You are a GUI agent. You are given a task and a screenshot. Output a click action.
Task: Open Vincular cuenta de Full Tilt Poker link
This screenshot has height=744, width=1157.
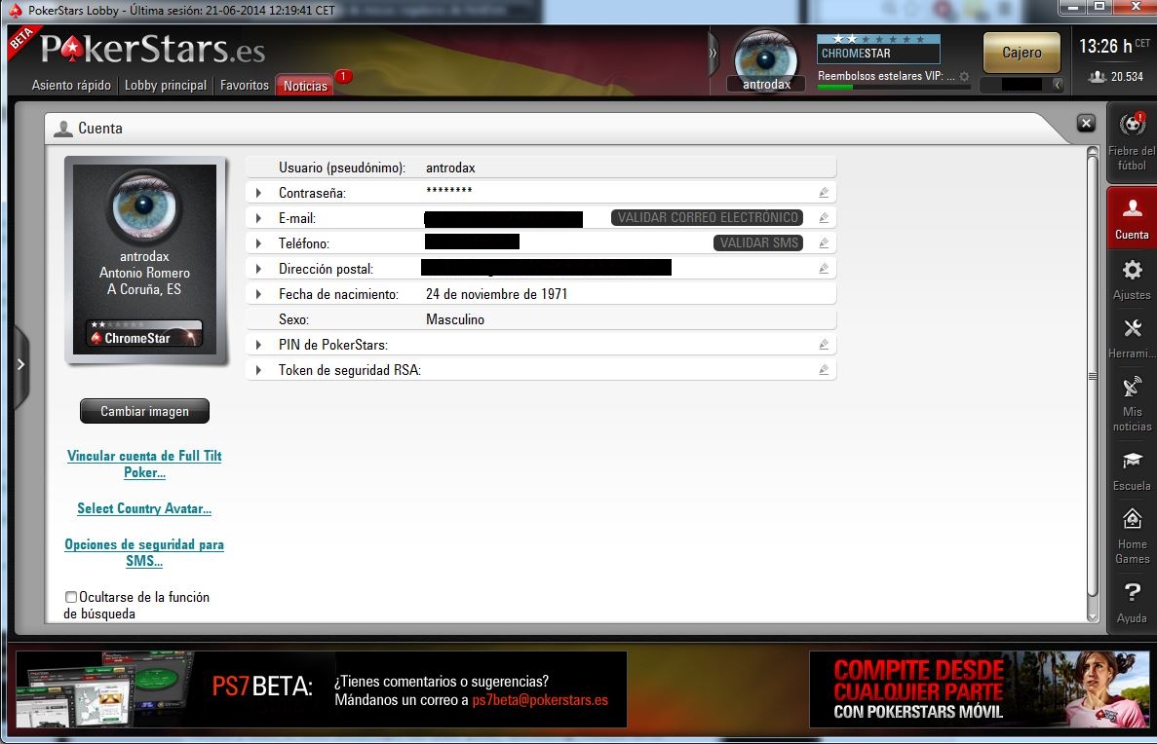[144, 464]
